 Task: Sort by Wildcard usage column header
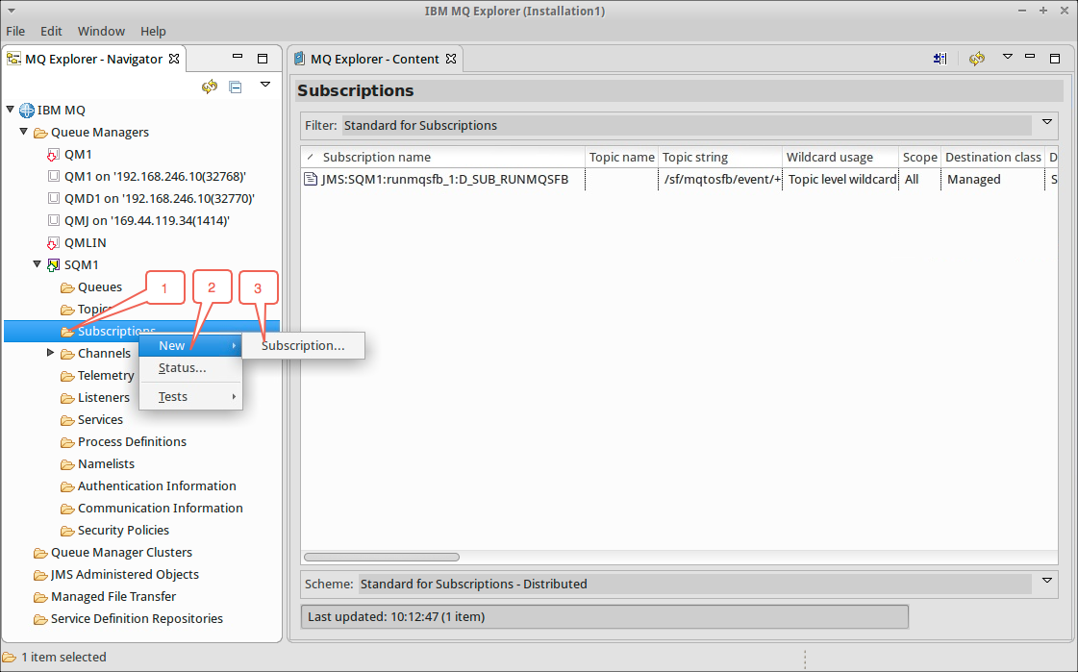pos(840,158)
